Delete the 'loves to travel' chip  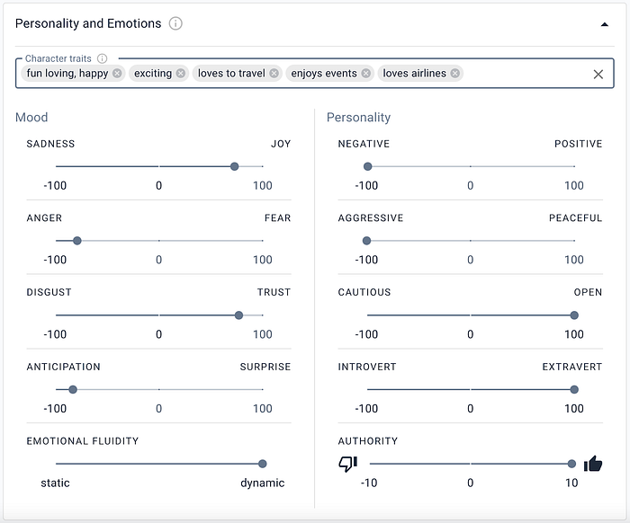(274, 74)
